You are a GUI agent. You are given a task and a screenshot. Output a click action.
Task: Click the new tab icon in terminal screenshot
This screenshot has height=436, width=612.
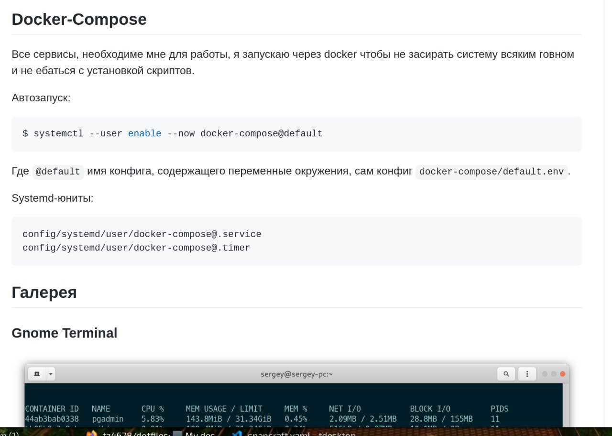click(x=37, y=374)
